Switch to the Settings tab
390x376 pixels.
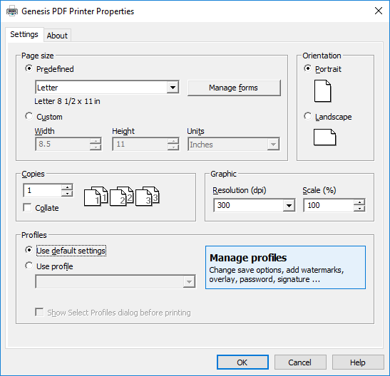[x=24, y=34]
